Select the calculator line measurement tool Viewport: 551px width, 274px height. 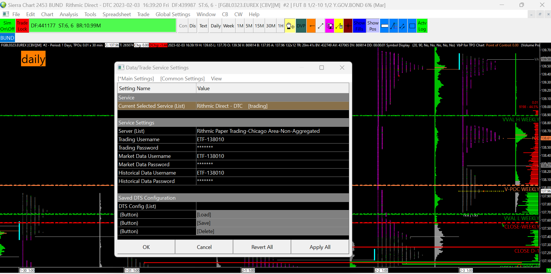tap(339, 26)
